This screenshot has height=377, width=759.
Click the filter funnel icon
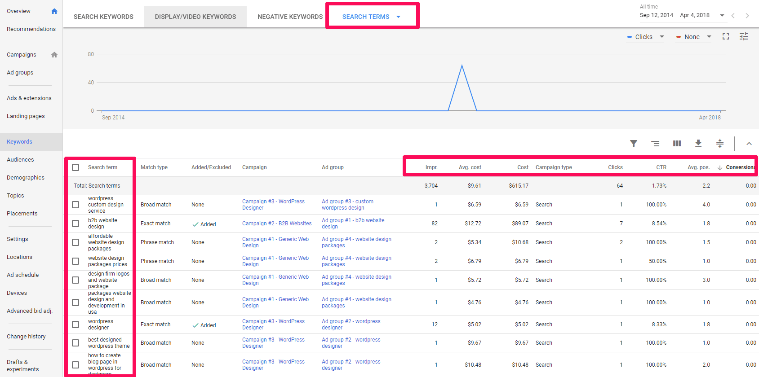pos(633,144)
